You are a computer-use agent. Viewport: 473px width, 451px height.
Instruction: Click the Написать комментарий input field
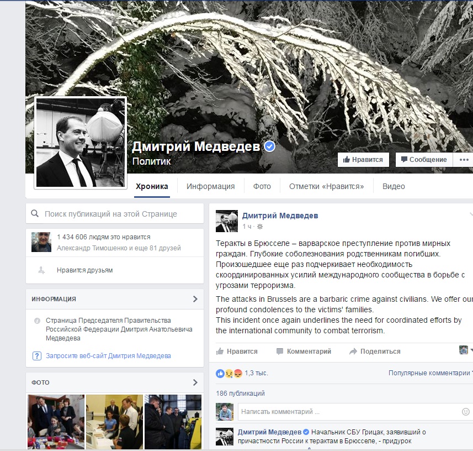coord(348,412)
